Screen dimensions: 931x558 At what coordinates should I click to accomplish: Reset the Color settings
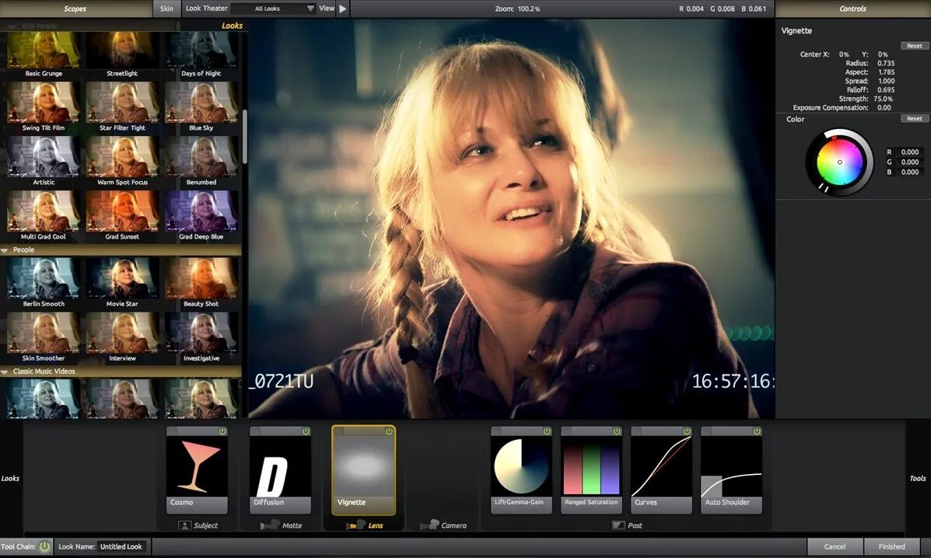[x=915, y=119]
